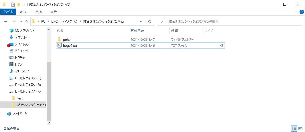Go back with the back arrow

click(6, 22)
